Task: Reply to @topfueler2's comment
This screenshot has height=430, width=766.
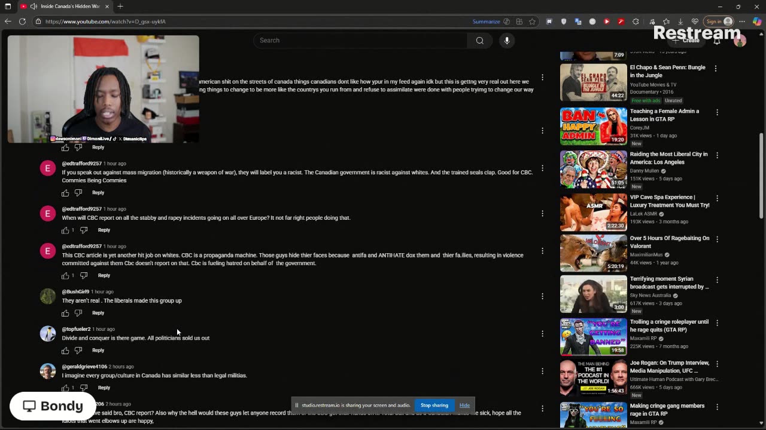Action: [x=98, y=351]
